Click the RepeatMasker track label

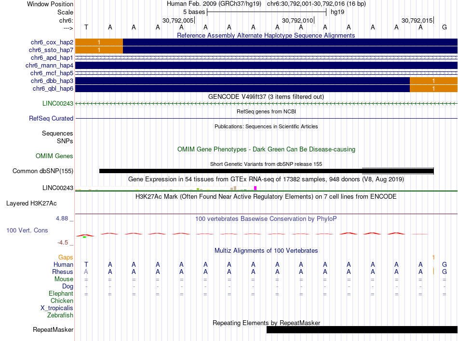53,329
